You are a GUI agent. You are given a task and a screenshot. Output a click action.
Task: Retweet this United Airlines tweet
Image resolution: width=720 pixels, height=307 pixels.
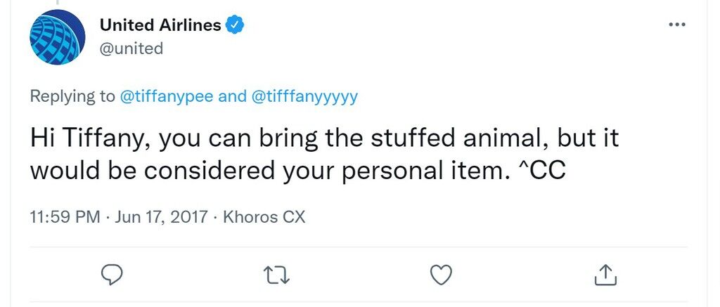pos(276,275)
